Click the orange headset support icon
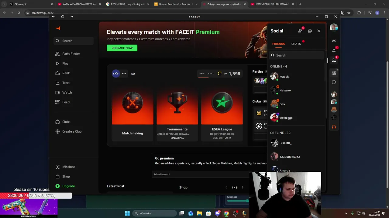Screen dimensions: 389x218 [x=334, y=127]
